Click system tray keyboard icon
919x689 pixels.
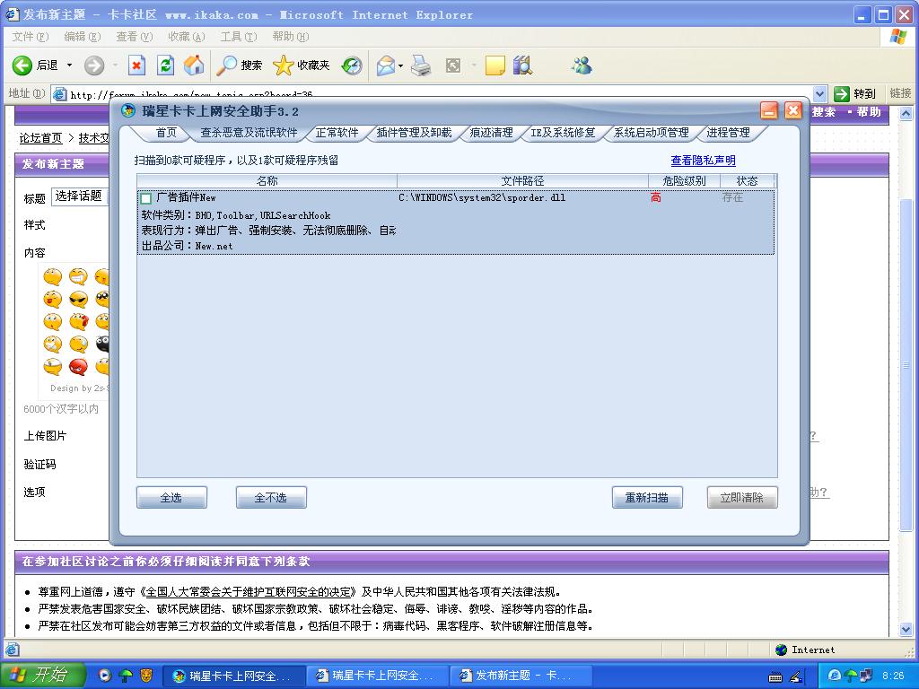(775, 676)
